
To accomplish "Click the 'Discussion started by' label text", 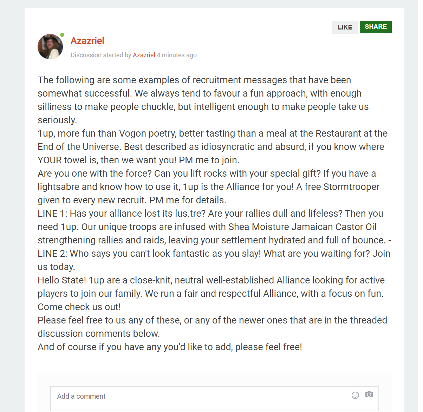I will pyautogui.click(x=101, y=55).
